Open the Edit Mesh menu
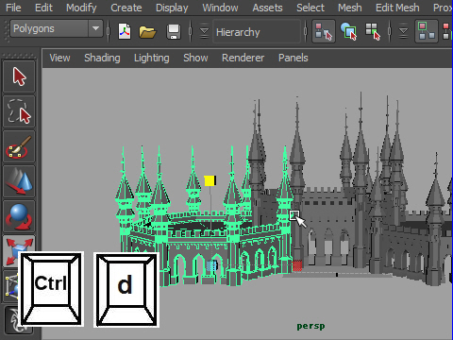Image resolution: width=453 pixels, height=340 pixels. point(397,8)
